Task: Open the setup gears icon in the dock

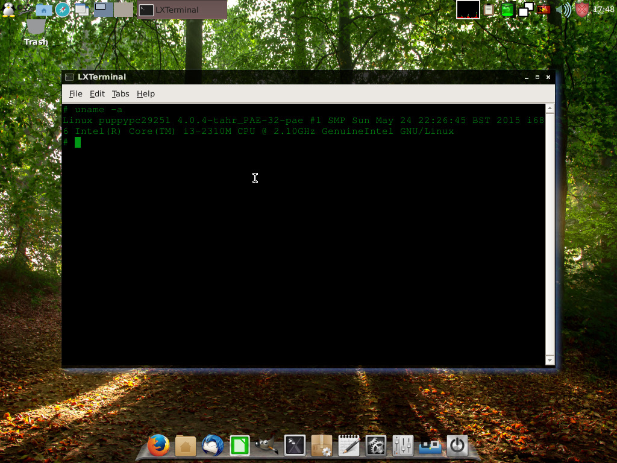Action: click(376, 446)
